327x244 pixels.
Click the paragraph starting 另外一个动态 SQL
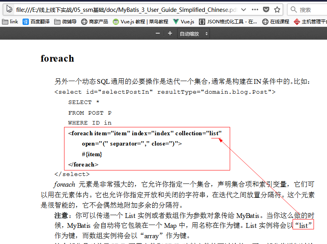(182, 81)
